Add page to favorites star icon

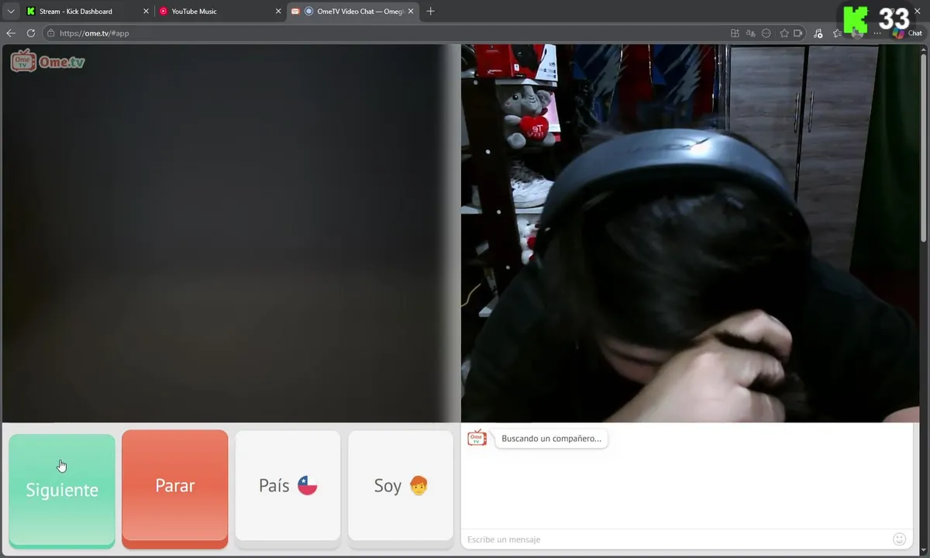784,33
